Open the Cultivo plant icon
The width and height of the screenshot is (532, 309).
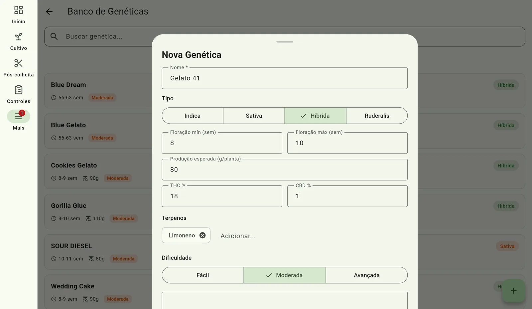tap(19, 37)
